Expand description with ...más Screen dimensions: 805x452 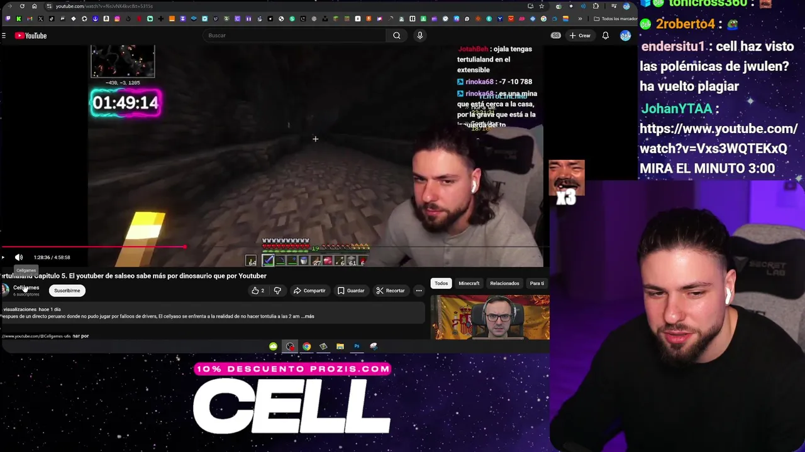pyautogui.click(x=308, y=316)
